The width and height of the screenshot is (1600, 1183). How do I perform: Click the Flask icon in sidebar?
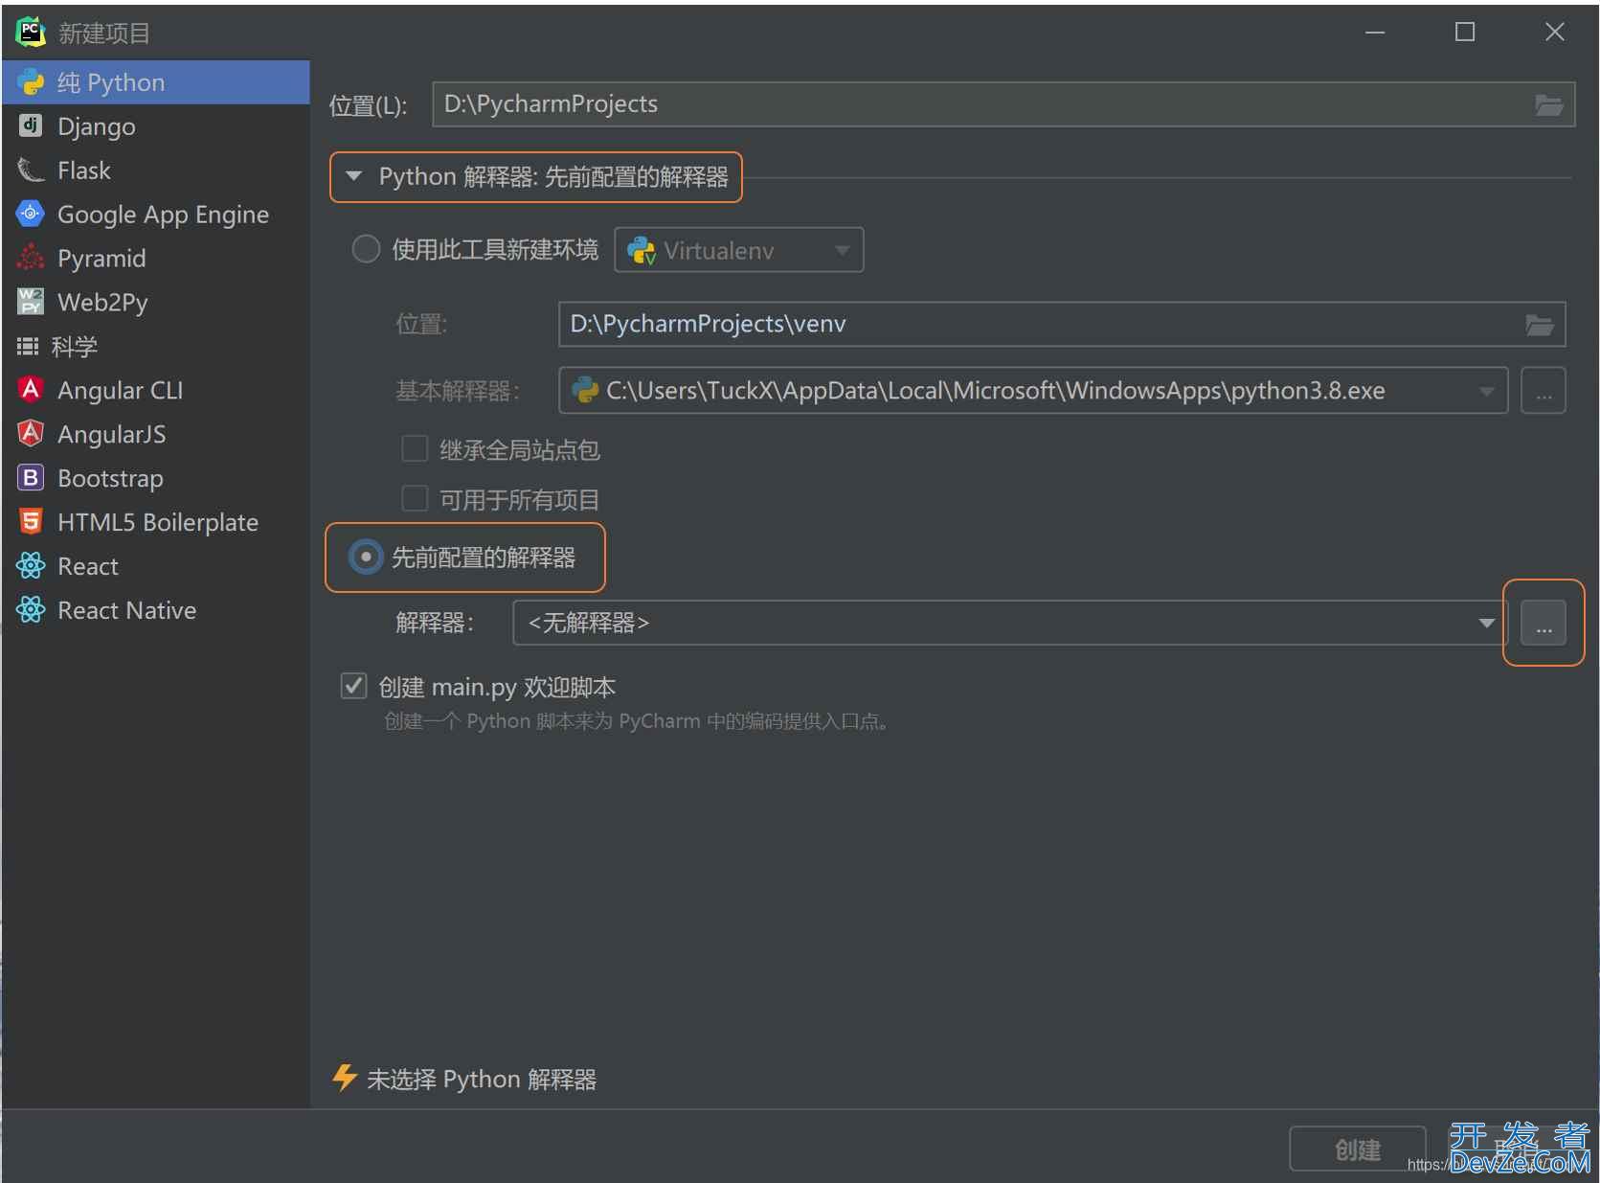(x=31, y=170)
